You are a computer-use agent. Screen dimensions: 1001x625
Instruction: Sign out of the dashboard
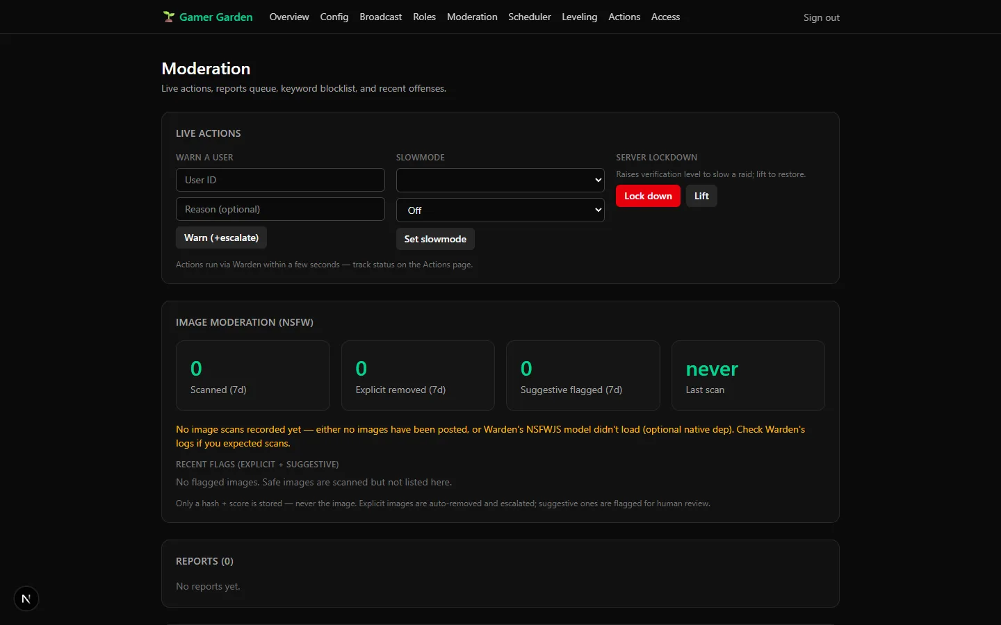[822, 17]
